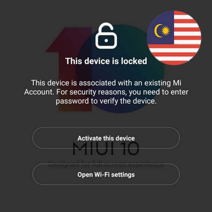Click the yellow crescent on the flag
Viewport: 212px width, 212px height.
(158, 31)
